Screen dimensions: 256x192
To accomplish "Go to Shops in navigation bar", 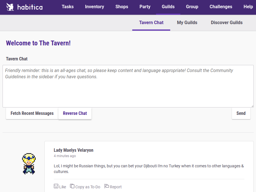I will 122,7.
